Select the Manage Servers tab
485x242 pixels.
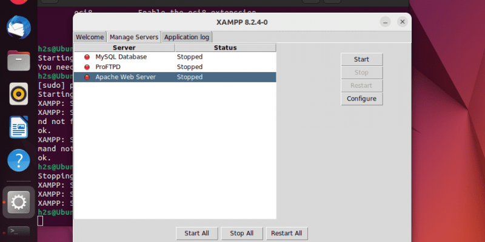coord(134,37)
